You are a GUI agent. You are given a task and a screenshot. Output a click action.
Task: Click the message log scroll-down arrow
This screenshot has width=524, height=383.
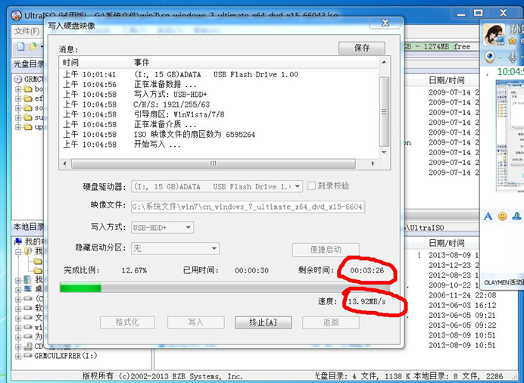385,152
